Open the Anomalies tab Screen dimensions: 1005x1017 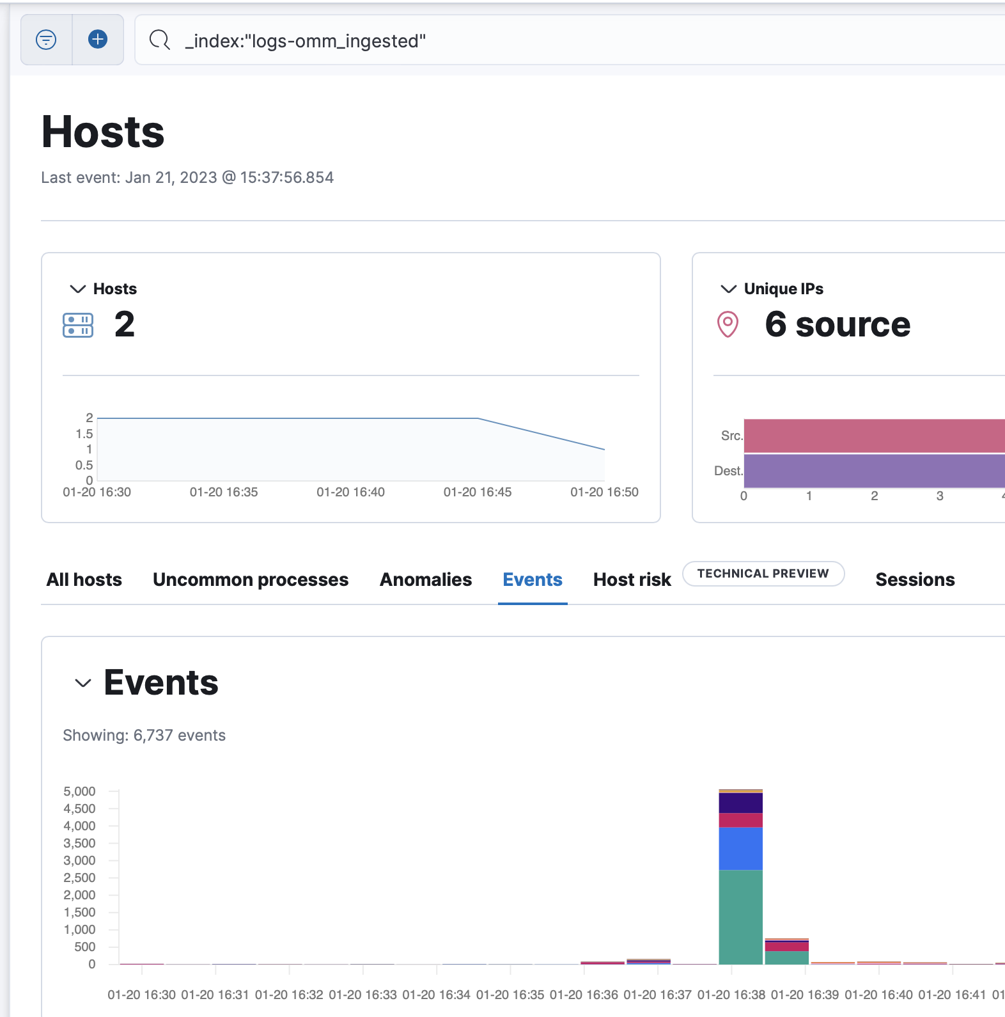[426, 579]
